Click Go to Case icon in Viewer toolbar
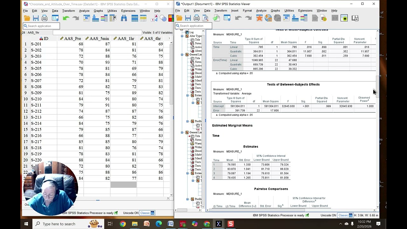Image resolution: width=407 pixels, height=229 pixels. click(x=286, y=18)
